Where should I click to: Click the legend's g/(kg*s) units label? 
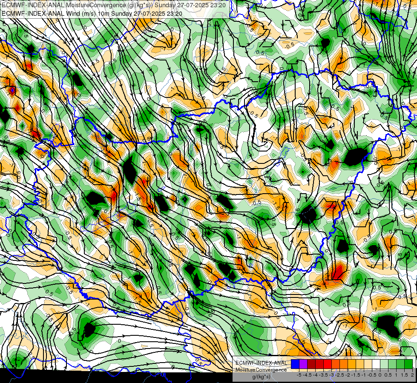pos(262,377)
